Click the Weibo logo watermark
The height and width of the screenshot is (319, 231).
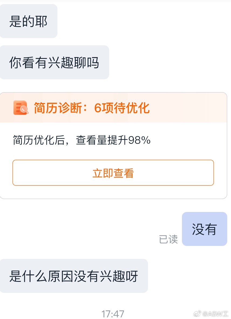(x=197, y=314)
